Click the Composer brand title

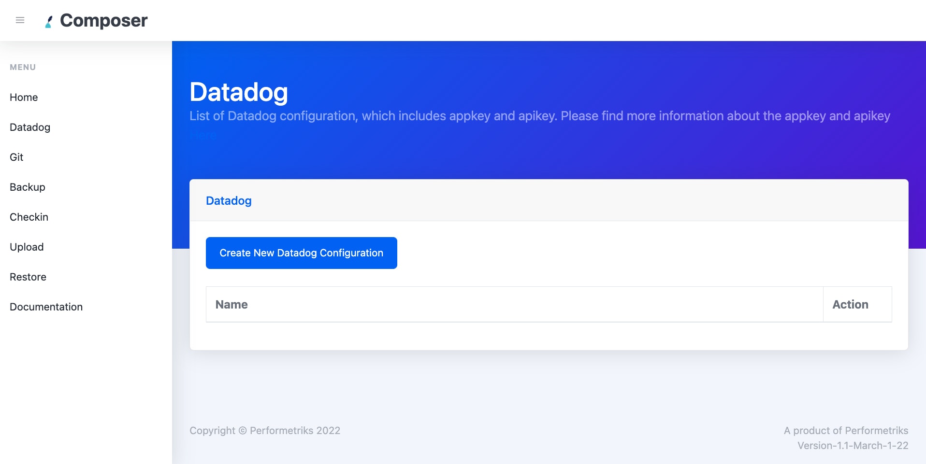point(103,21)
